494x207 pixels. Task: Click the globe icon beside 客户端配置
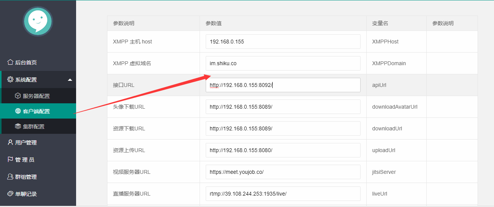coord(18,111)
